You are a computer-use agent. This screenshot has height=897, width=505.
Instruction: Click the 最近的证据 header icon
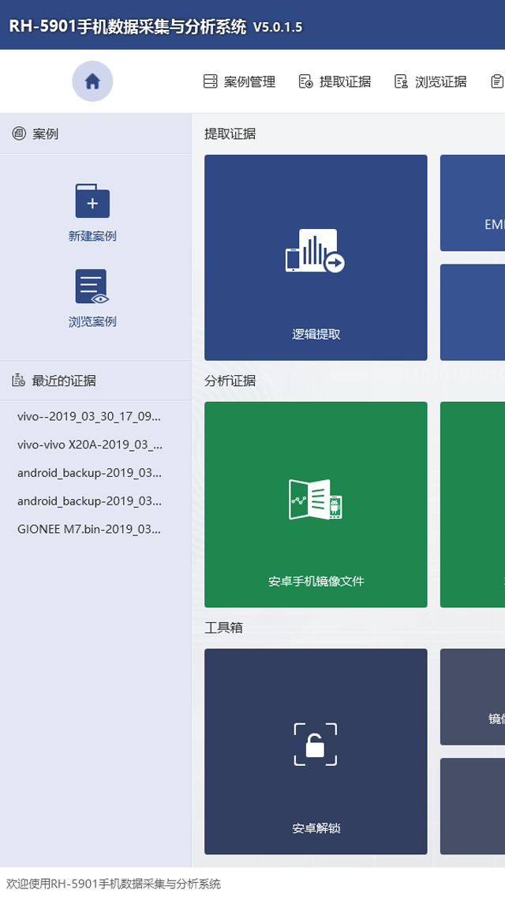tap(19, 381)
